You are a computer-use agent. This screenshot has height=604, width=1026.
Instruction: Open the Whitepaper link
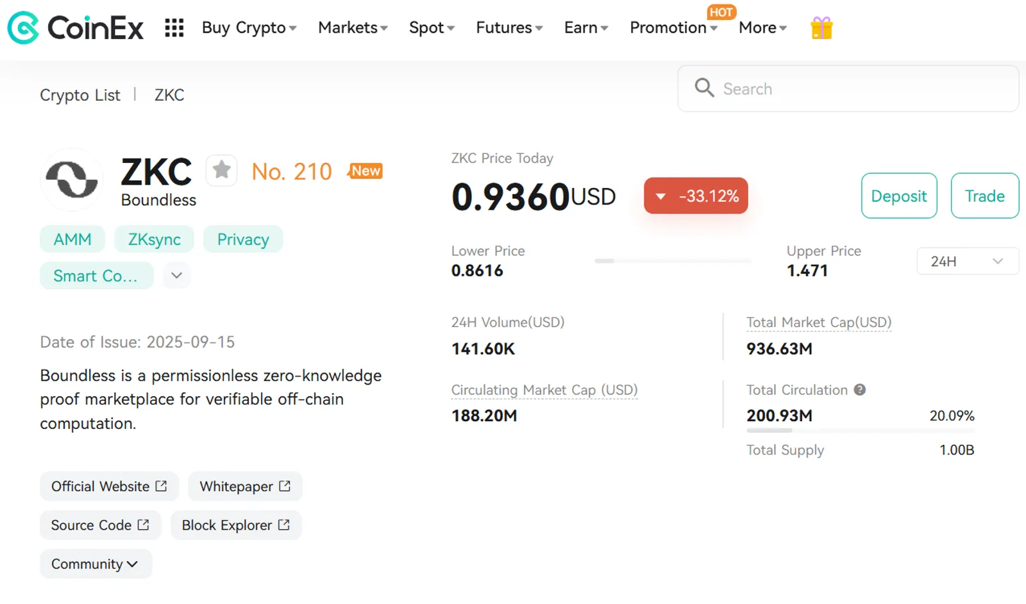click(x=245, y=486)
